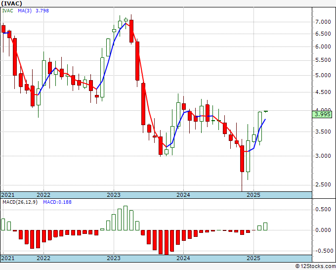Viewport: 336px width, 270px height.
Task: Click the MA(3) legend label
Action: [25, 11]
